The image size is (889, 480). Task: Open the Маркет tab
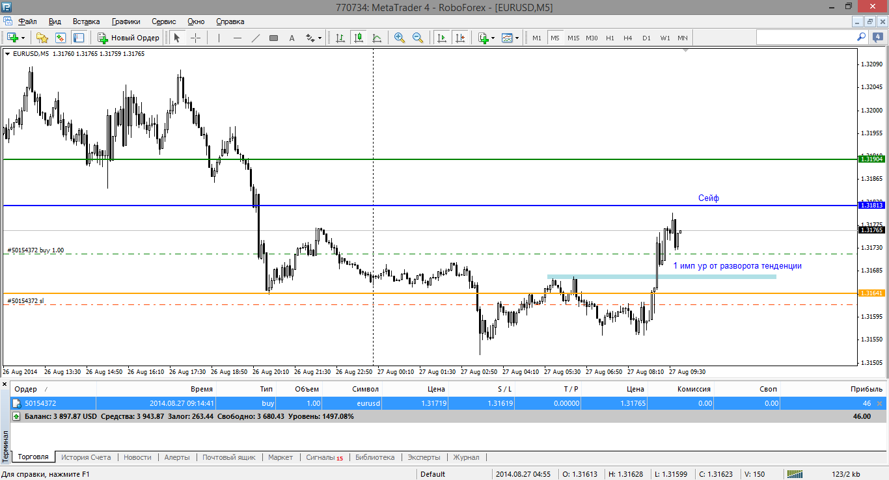pos(280,457)
